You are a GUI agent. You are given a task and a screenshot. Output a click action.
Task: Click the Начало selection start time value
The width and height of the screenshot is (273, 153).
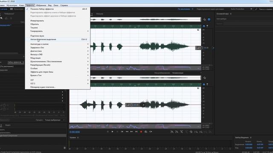pyautogui.click(x=249, y=144)
